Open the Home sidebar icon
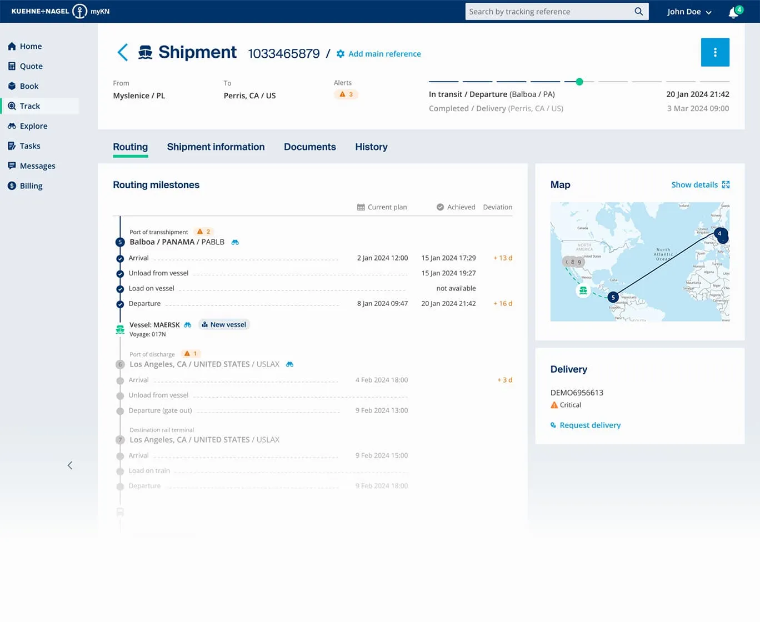This screenshot has width=760, height=622. pyautogui.click(x=12, y=46)
